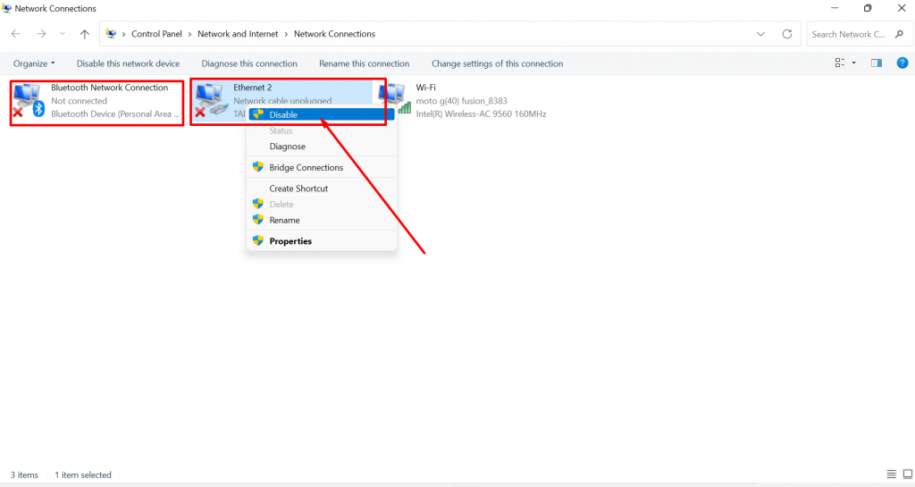Click the location icon in address bar
This screenshot has width=915, height=487.
(x=111, y=34)
